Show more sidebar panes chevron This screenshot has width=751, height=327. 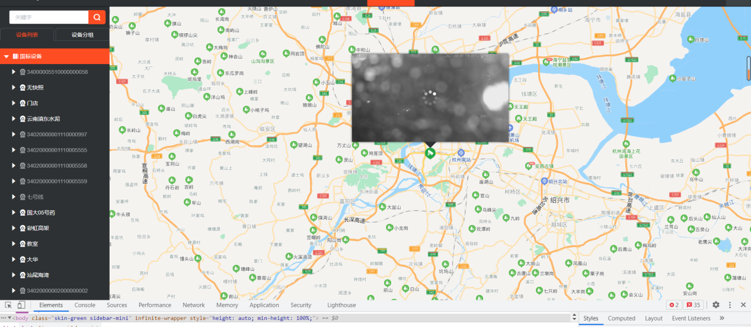click(x=721, y=318)
